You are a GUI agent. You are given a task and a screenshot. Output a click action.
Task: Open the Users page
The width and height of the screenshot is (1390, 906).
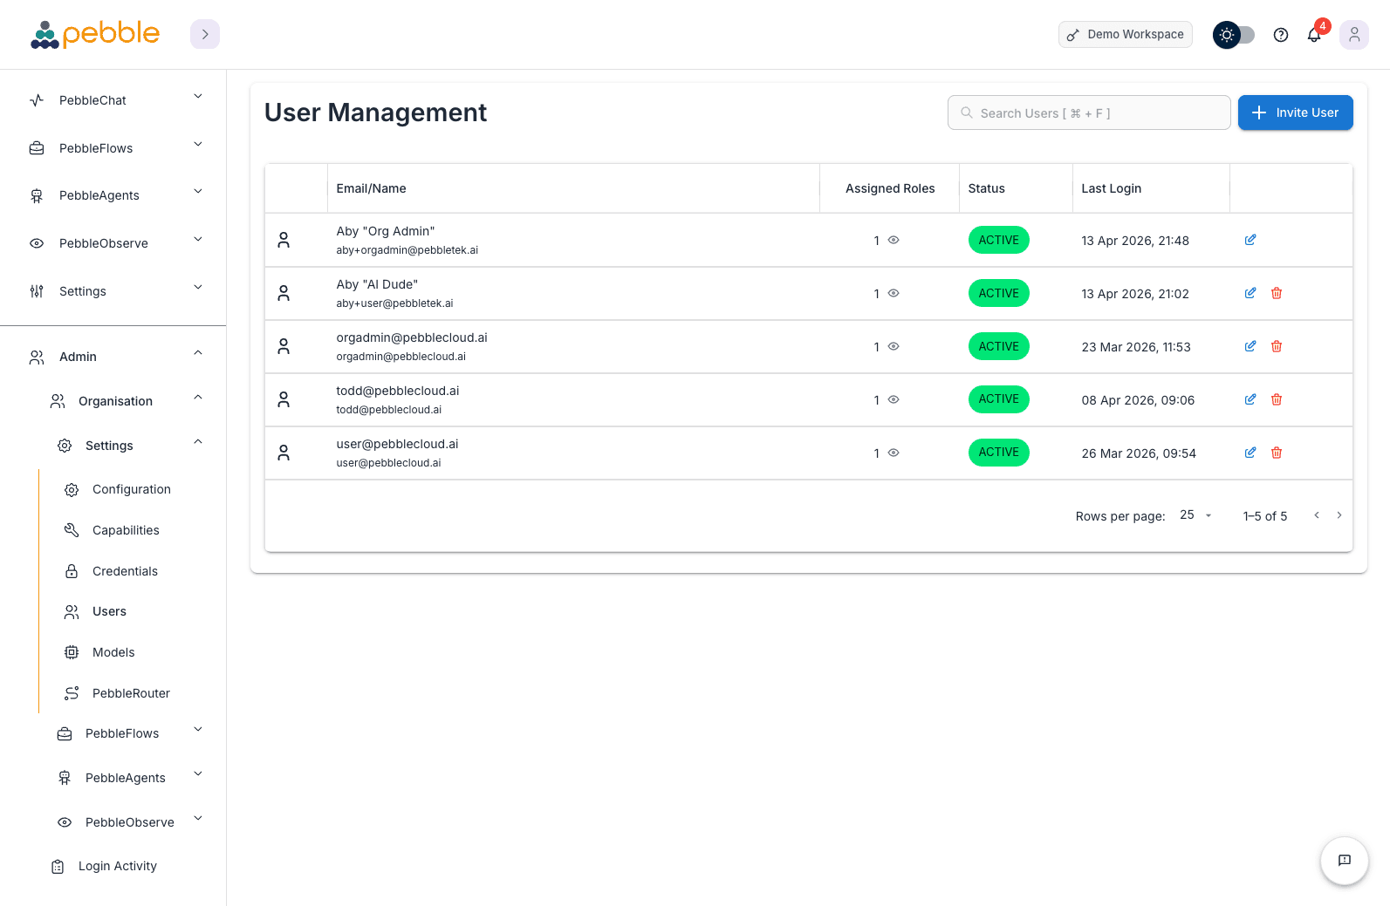click(x=109, y=611)
